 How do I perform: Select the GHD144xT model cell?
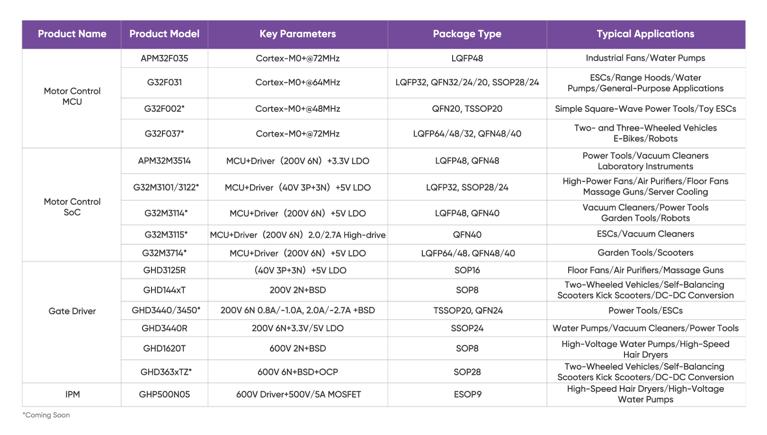164,290
